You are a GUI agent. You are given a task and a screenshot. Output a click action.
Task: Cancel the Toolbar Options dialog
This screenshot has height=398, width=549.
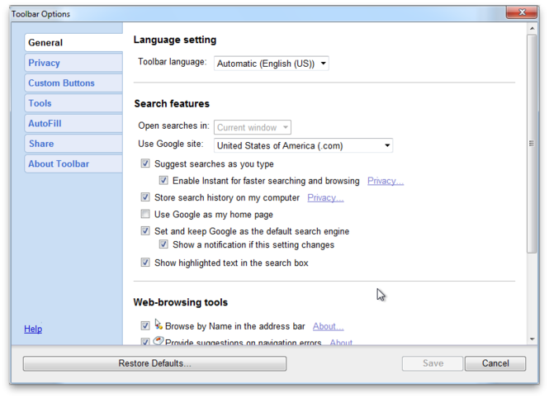[x=495, y=363]
